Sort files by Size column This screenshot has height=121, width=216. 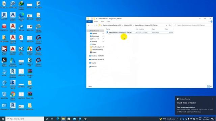click(166, 29)
